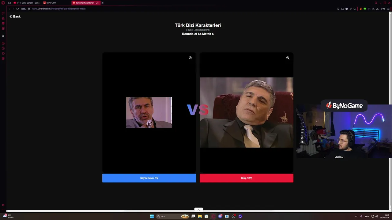Click the orange extension icon

pyautogui.click(x=361, y=9)
